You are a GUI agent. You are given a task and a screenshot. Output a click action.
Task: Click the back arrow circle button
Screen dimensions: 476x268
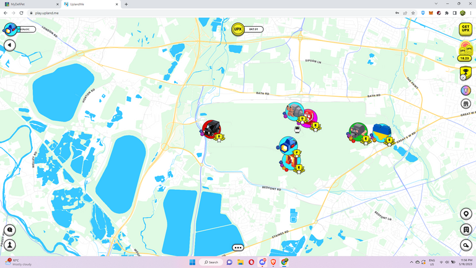(10, 45)
